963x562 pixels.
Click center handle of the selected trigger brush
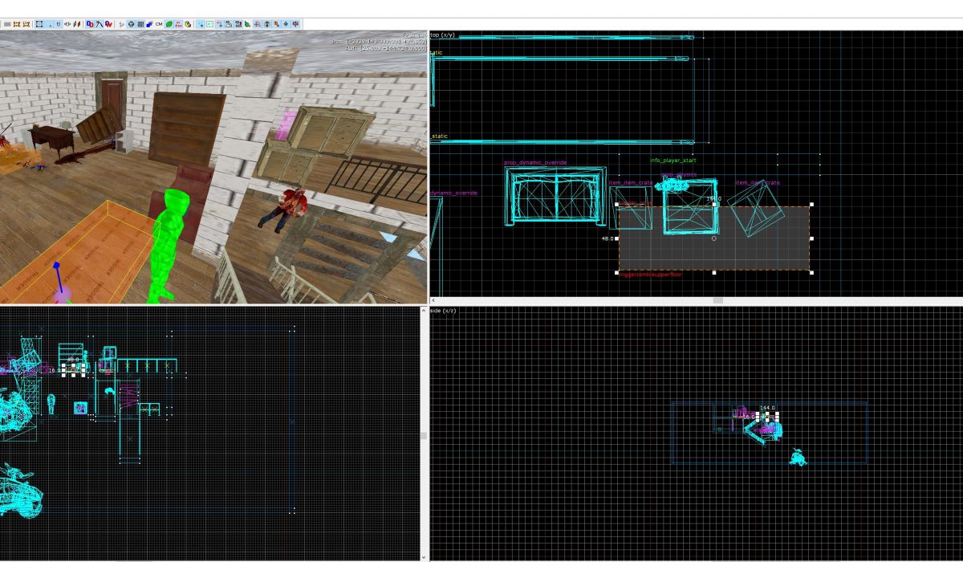coord(714,238)
